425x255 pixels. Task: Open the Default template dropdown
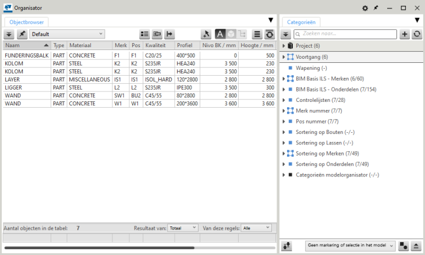pos(67,34)
